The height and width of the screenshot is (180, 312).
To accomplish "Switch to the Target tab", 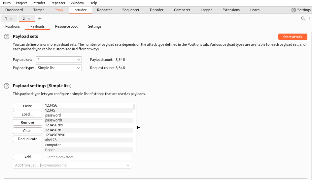I will coord(39,10).
